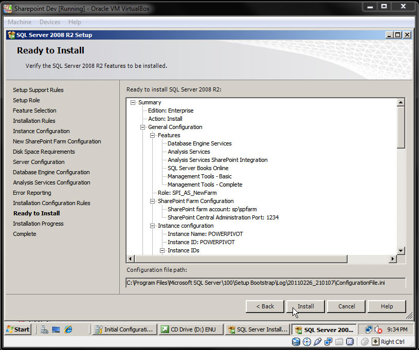Select Management Tools - Complete item
Image resolution: width=419 pixels, height=350 pixels.
[x=205, y=185]
